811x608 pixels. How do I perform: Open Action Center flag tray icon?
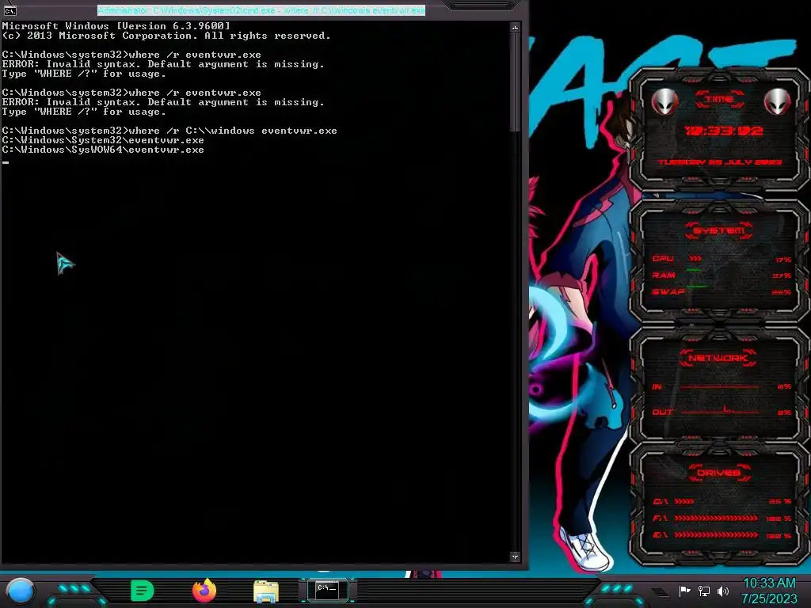tap(684, 591)
